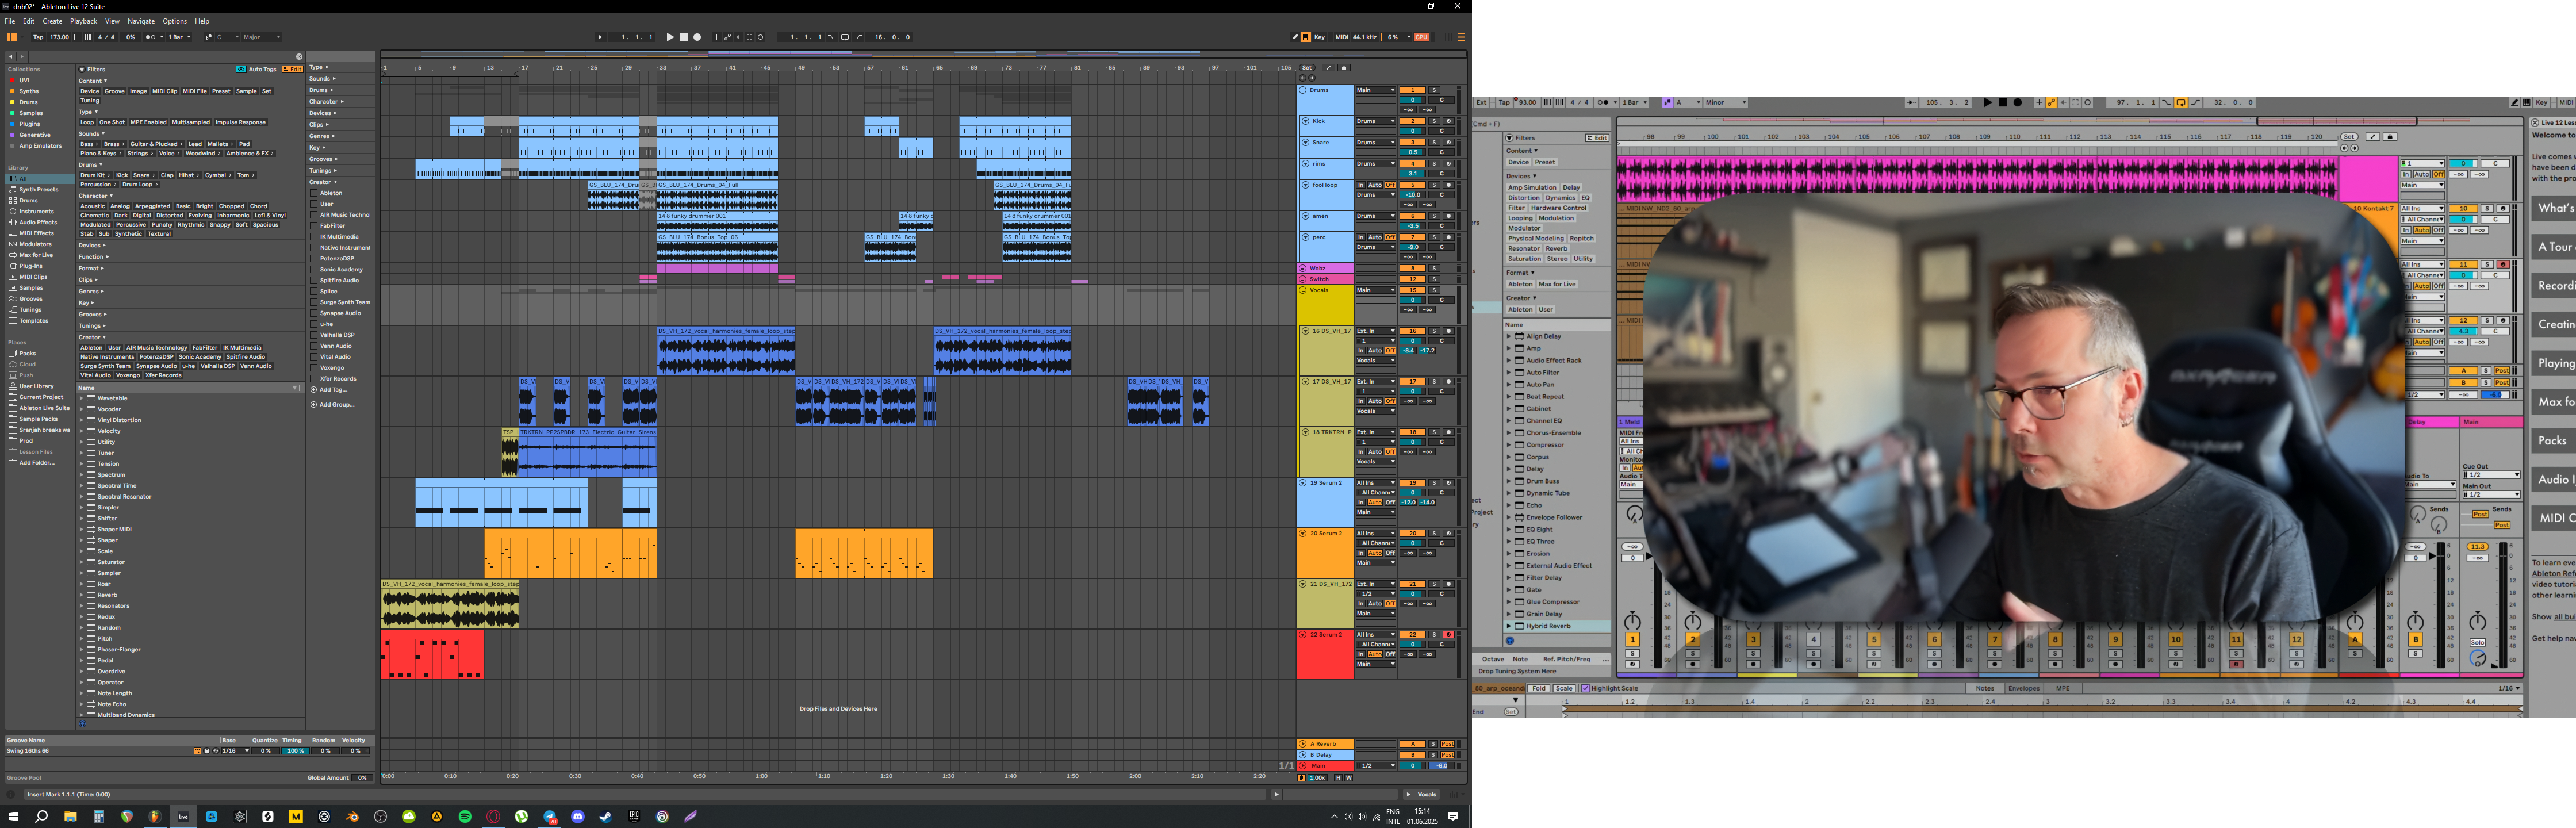Check the Valhalla DSP creator checkbox
The height and width of the screenshot is (828, 2576).
click(x=313, y=335)
